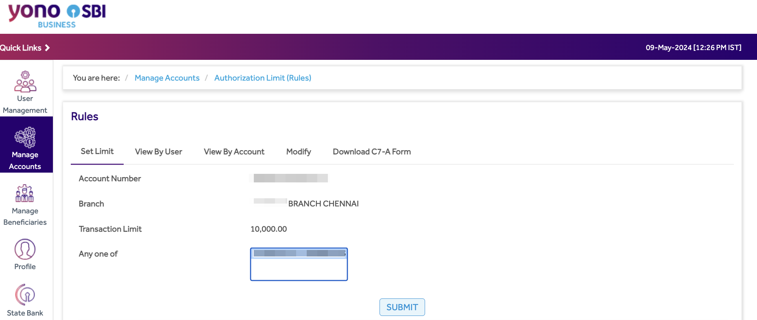Click empty area of Any one of listbox
757x320 pixels.
(299, 270)
